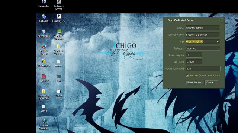Select the Created By Saud folder
Viewport: 238px width, 133px height.
[x=44, y=95]
